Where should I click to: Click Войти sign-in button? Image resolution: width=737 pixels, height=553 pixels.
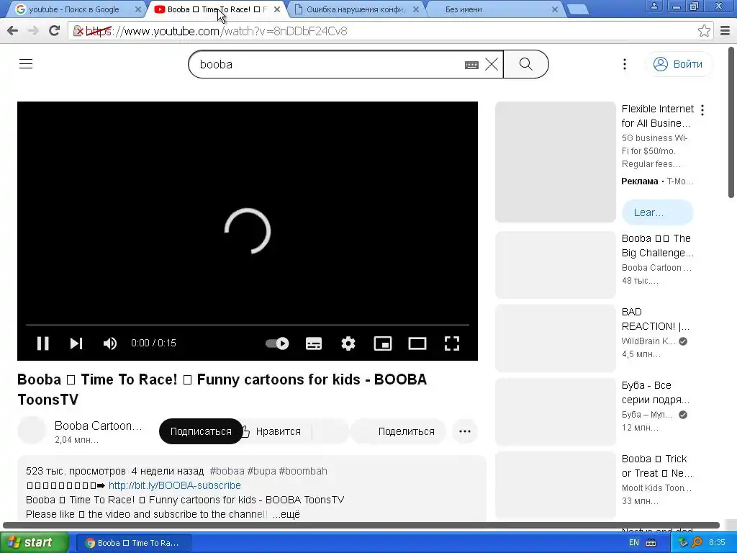(679, 64)
